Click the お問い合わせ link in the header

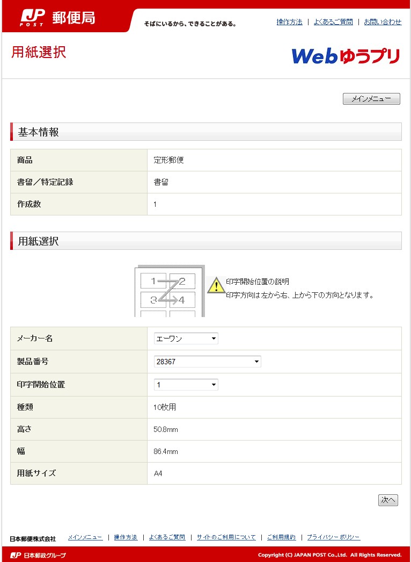click(383, 22)
